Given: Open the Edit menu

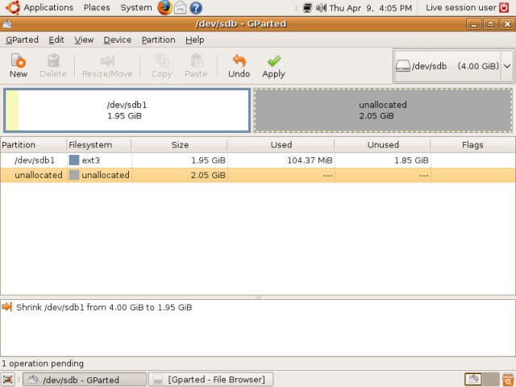Looking at the screenshot, I should 56,40.
